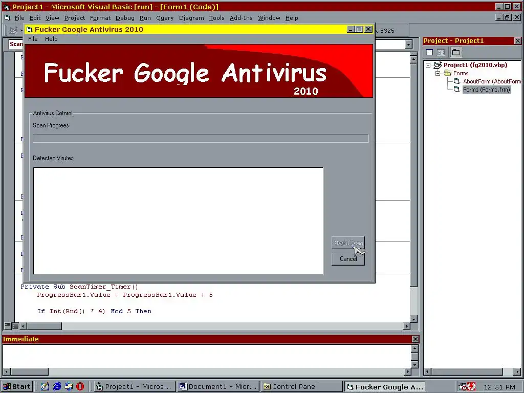Click Immediate window horizontal scrollbar thumb
The image size is (524, 393).
point(29,372)
